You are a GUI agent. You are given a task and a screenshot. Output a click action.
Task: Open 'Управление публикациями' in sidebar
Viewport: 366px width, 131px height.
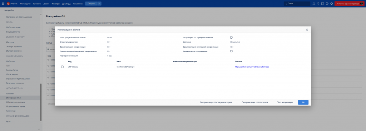[x=18, y=79]
